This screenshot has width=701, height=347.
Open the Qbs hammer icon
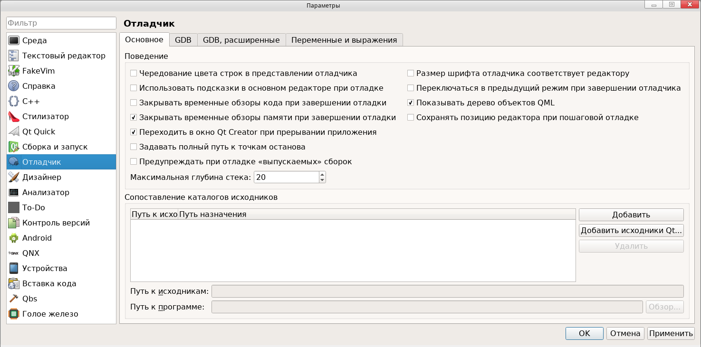tap(14, 299)
